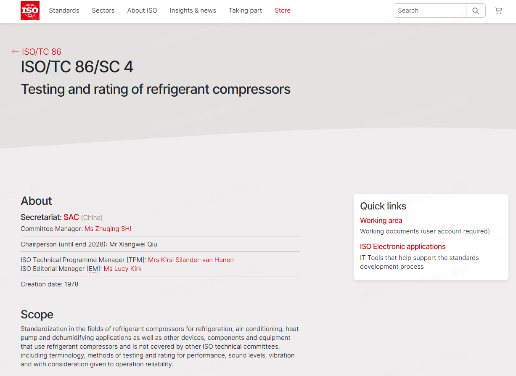Click the magnifying glass search button

point(476,11)
